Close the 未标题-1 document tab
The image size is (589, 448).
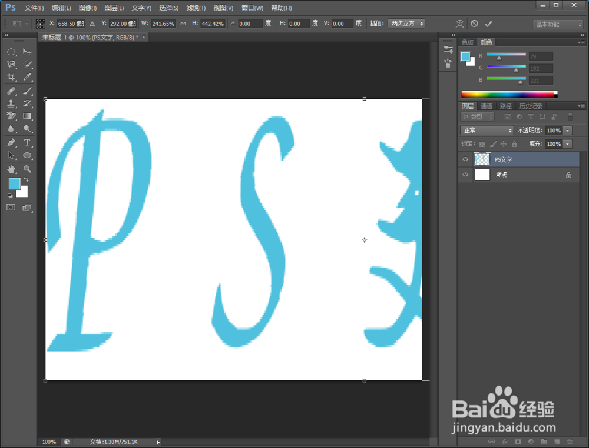click(x=144, y=37)
